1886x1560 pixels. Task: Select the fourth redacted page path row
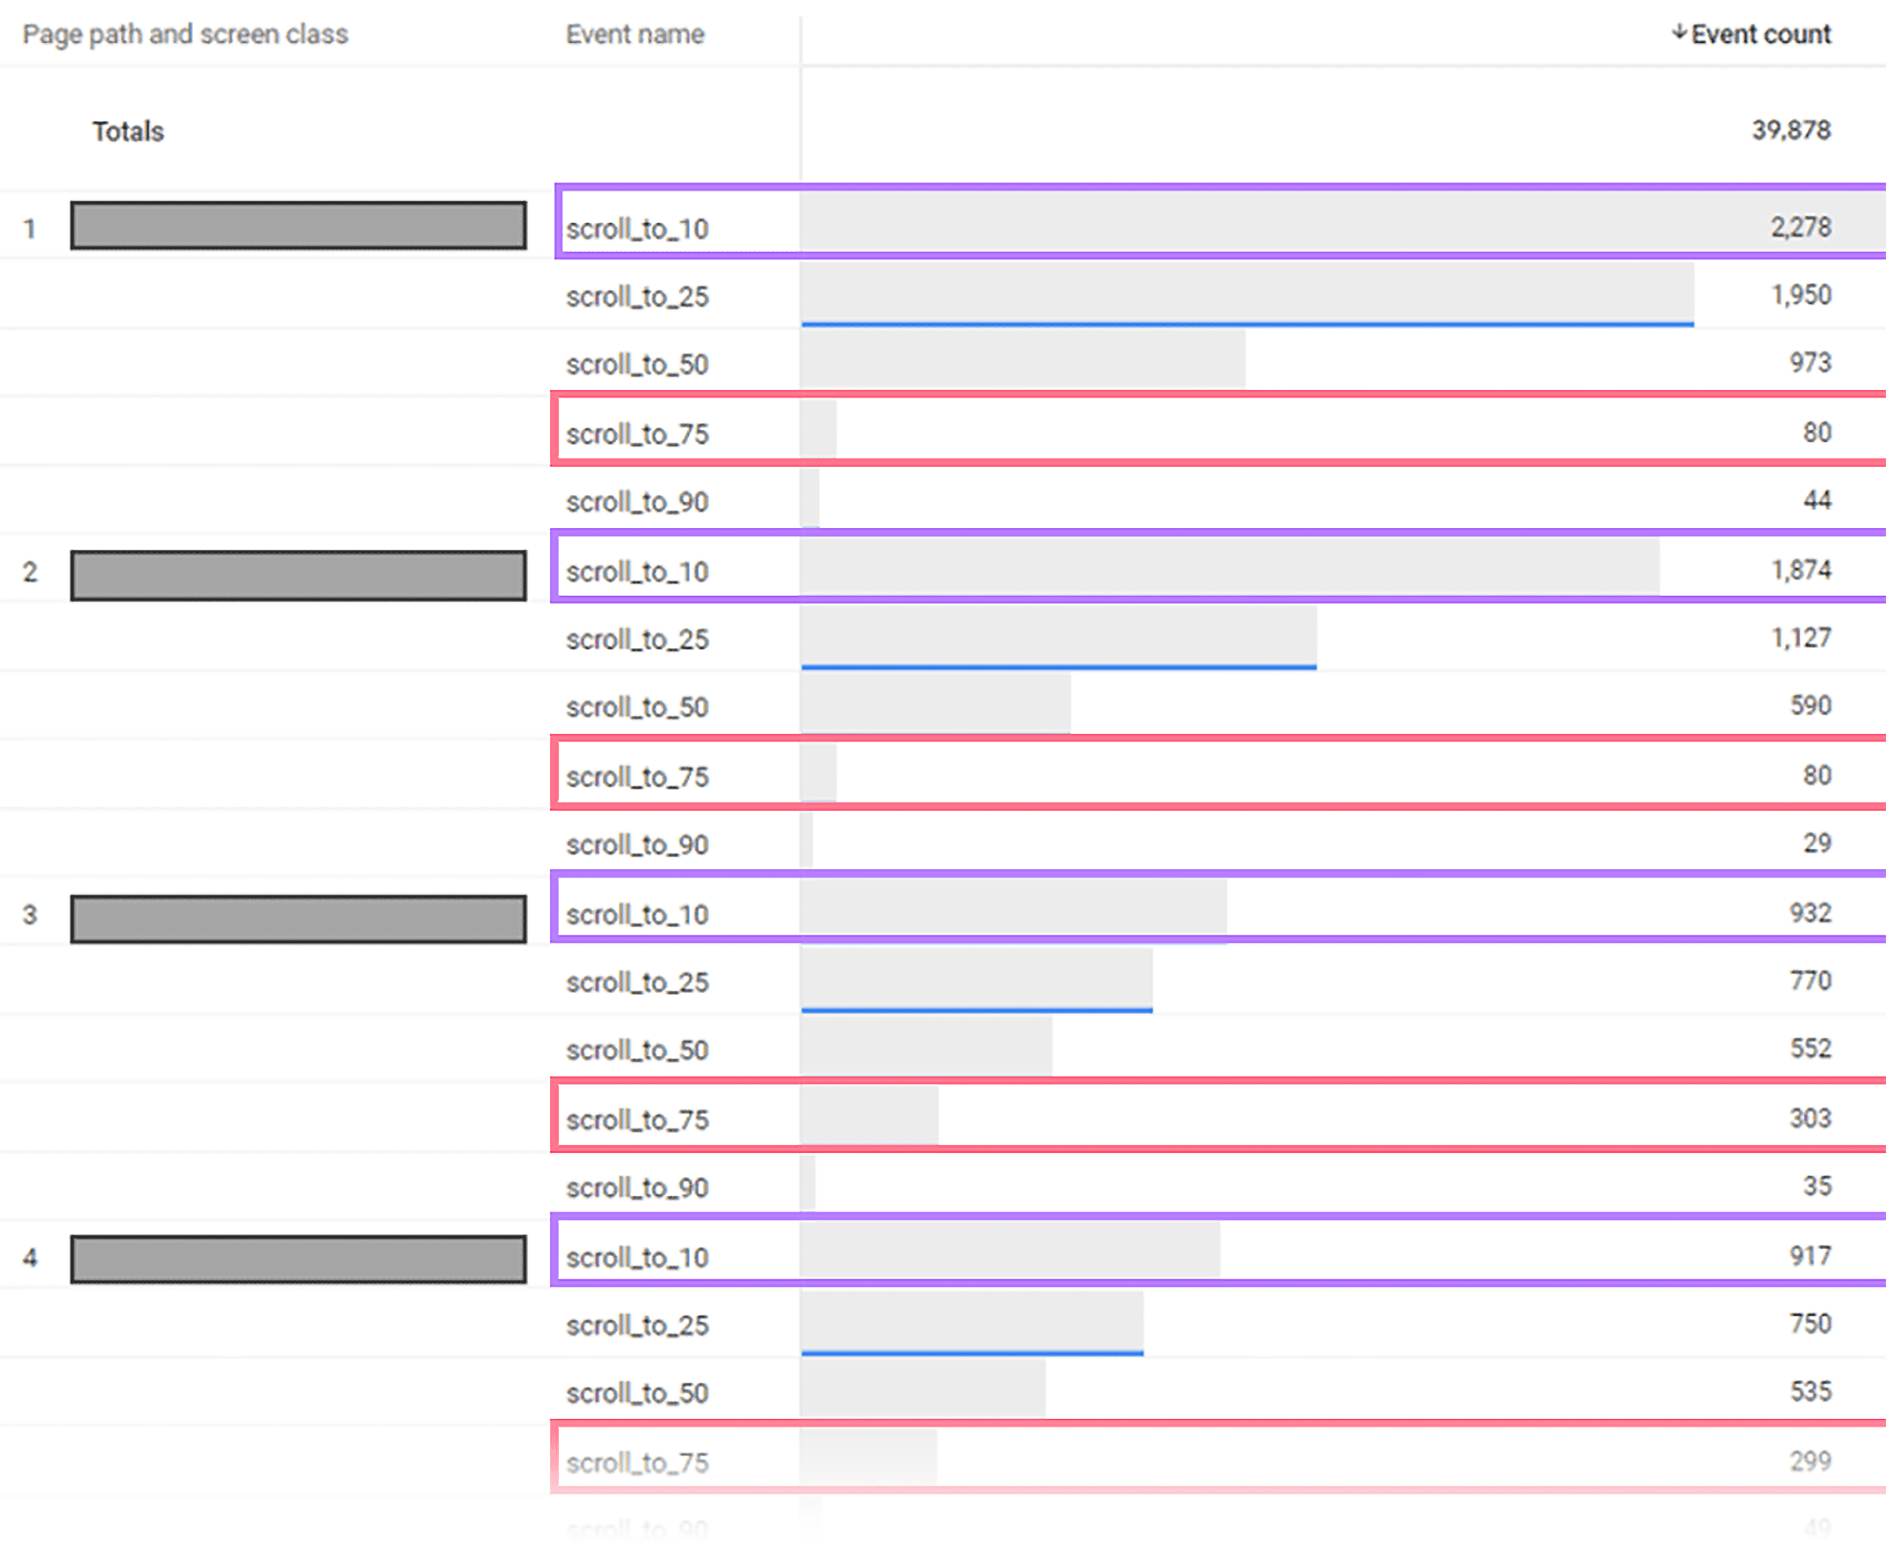click(298, 1258)
